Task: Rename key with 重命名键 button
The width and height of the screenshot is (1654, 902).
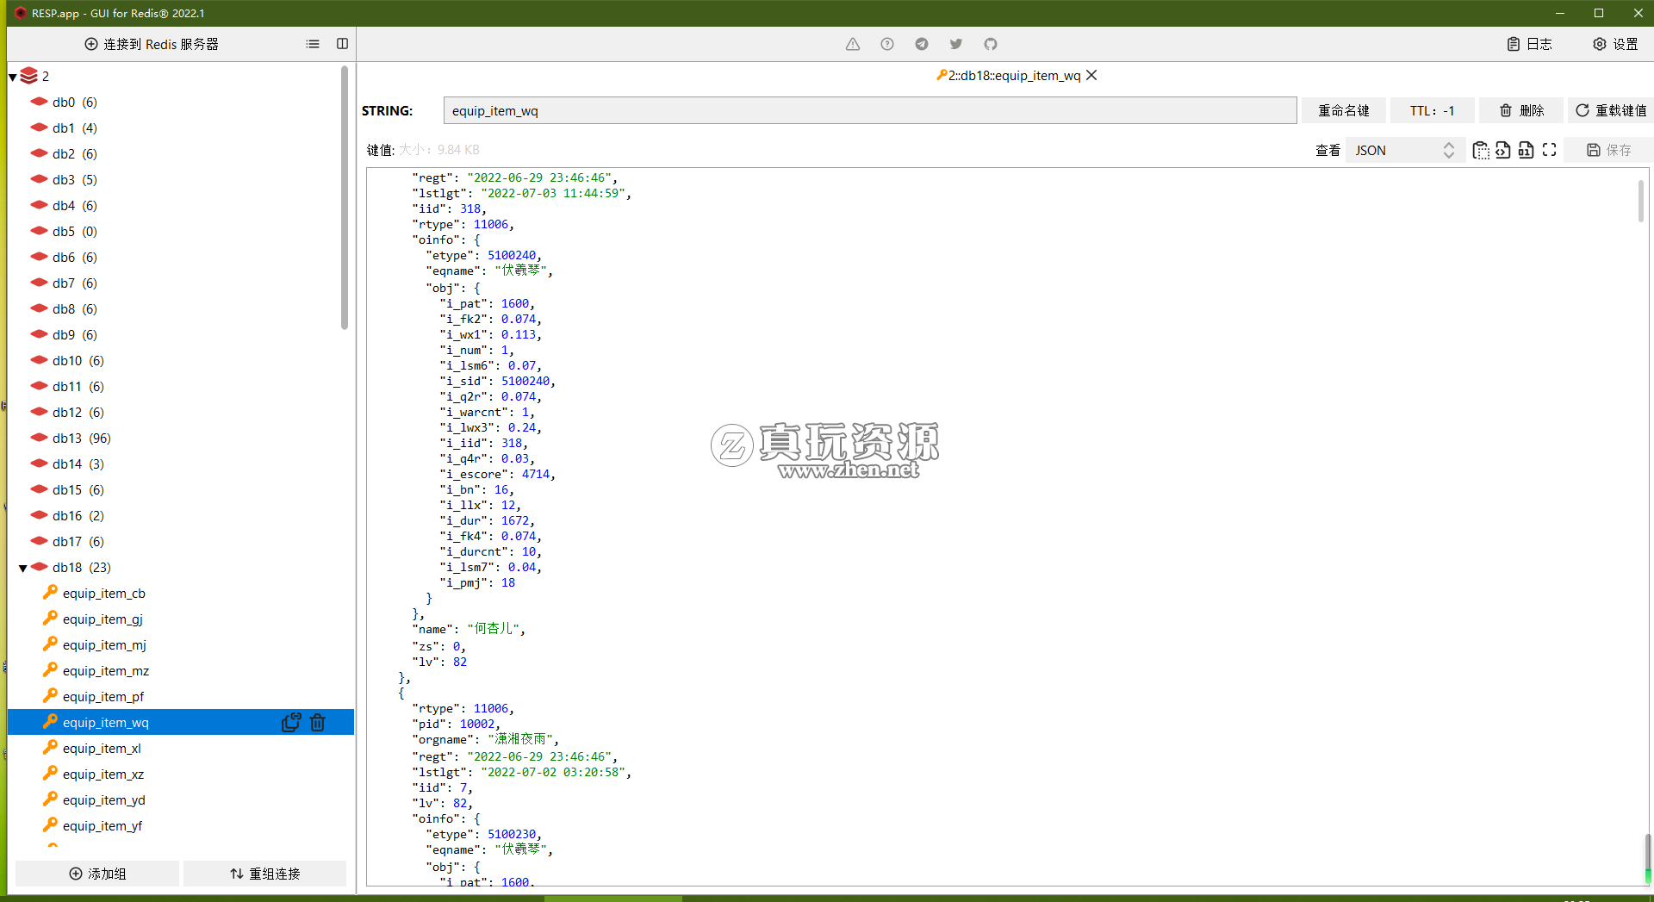Action: 1344,110
